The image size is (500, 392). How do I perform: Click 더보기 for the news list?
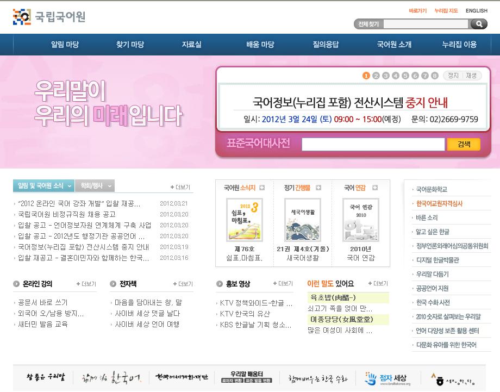click(x=180, y=187)
